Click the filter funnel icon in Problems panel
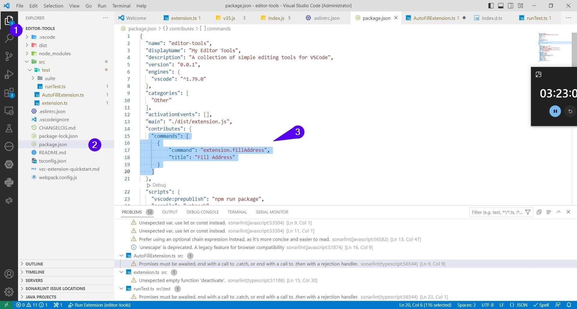 [528, 212]
